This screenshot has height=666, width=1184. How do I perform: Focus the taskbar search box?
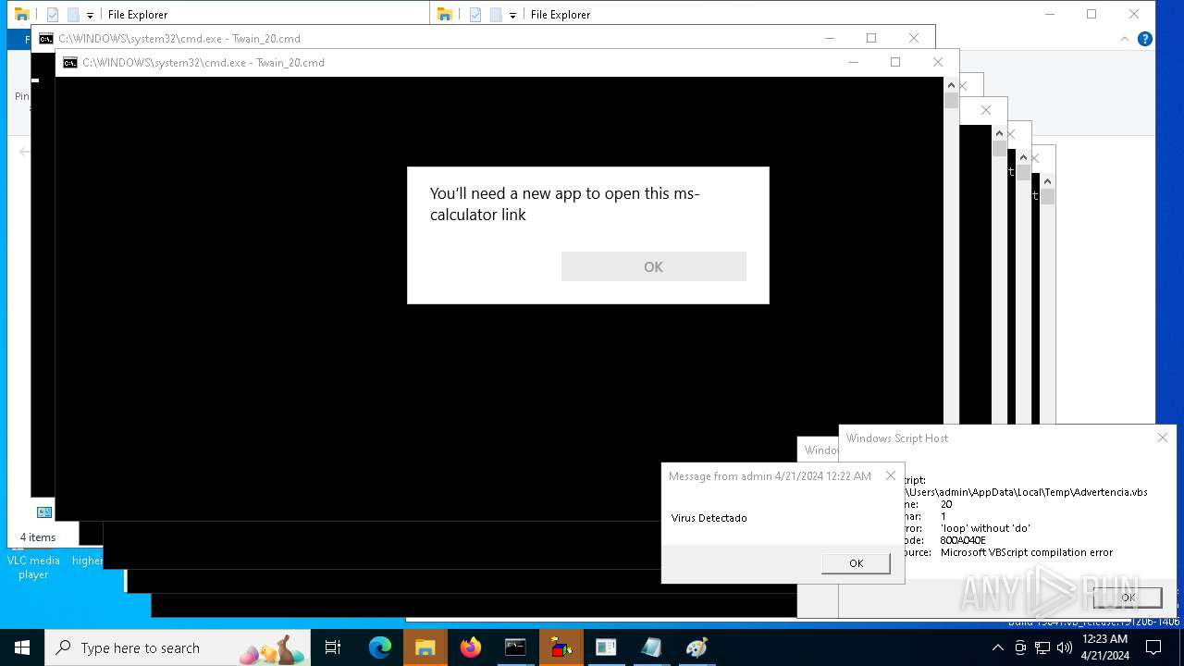(178, 647)
